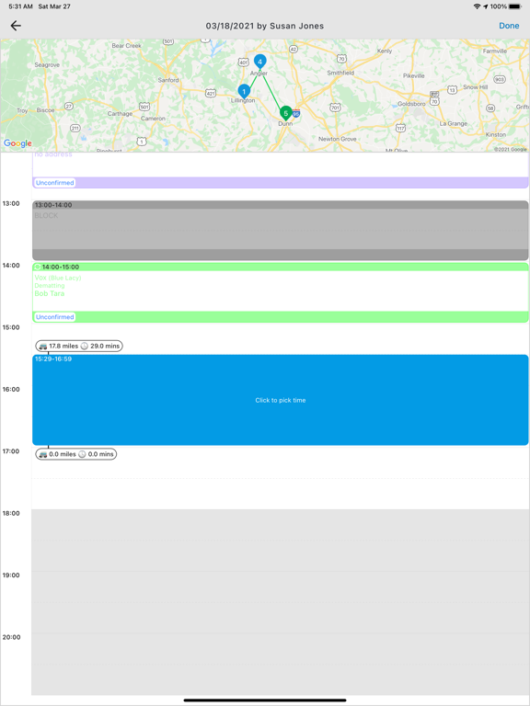
Task: Click the van icon in 0.0 miles badge
Action: (43, 454)
